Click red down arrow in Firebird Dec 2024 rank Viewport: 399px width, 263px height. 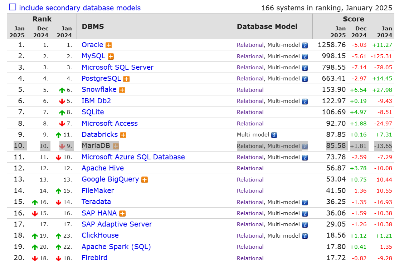click(35, 258)
